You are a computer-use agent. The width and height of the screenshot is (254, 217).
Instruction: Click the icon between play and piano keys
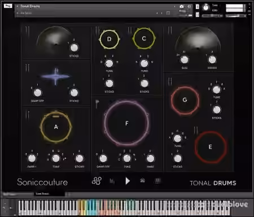tap(142, 180)
